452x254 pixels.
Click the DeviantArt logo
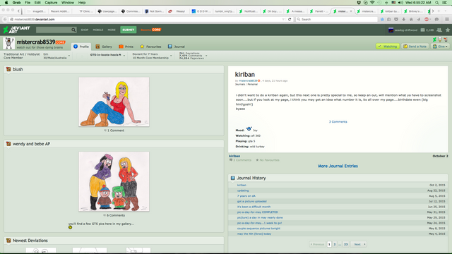pos(16,30)
